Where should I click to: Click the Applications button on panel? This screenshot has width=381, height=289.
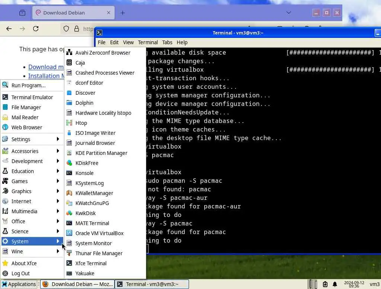click(x=19, y=284)
